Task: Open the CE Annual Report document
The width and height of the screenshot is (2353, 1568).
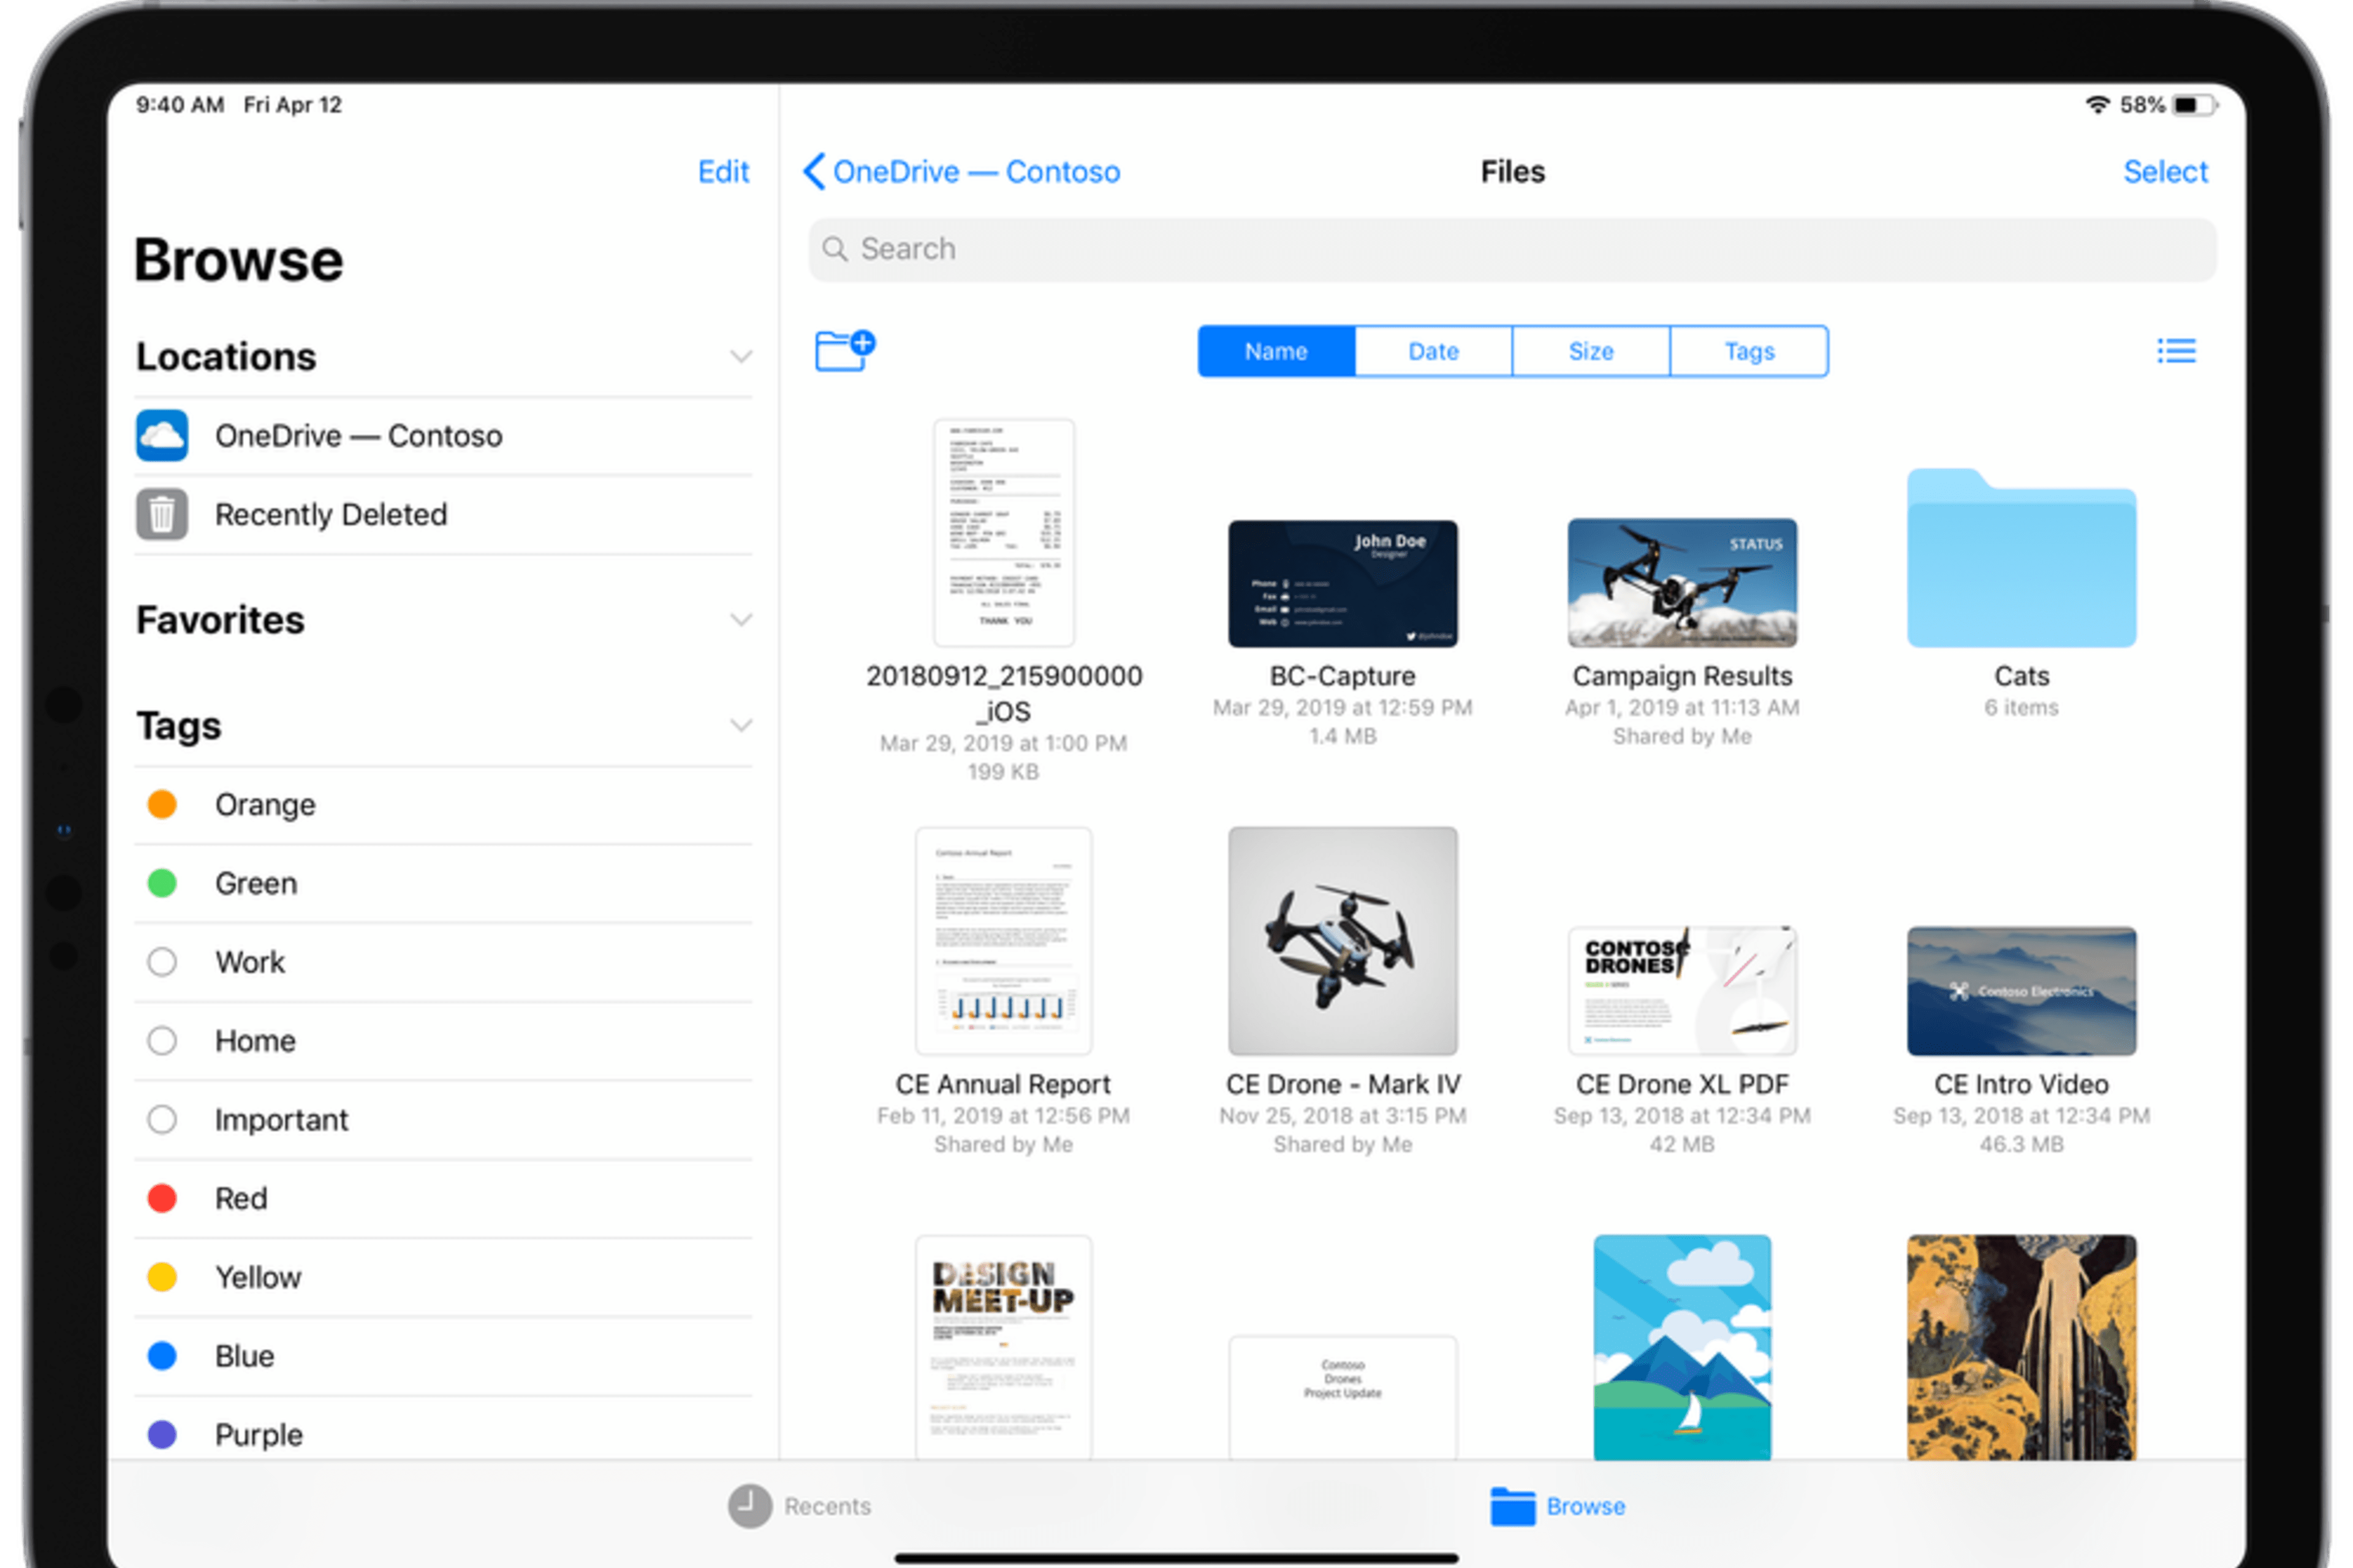Action: pos(1004,941)
